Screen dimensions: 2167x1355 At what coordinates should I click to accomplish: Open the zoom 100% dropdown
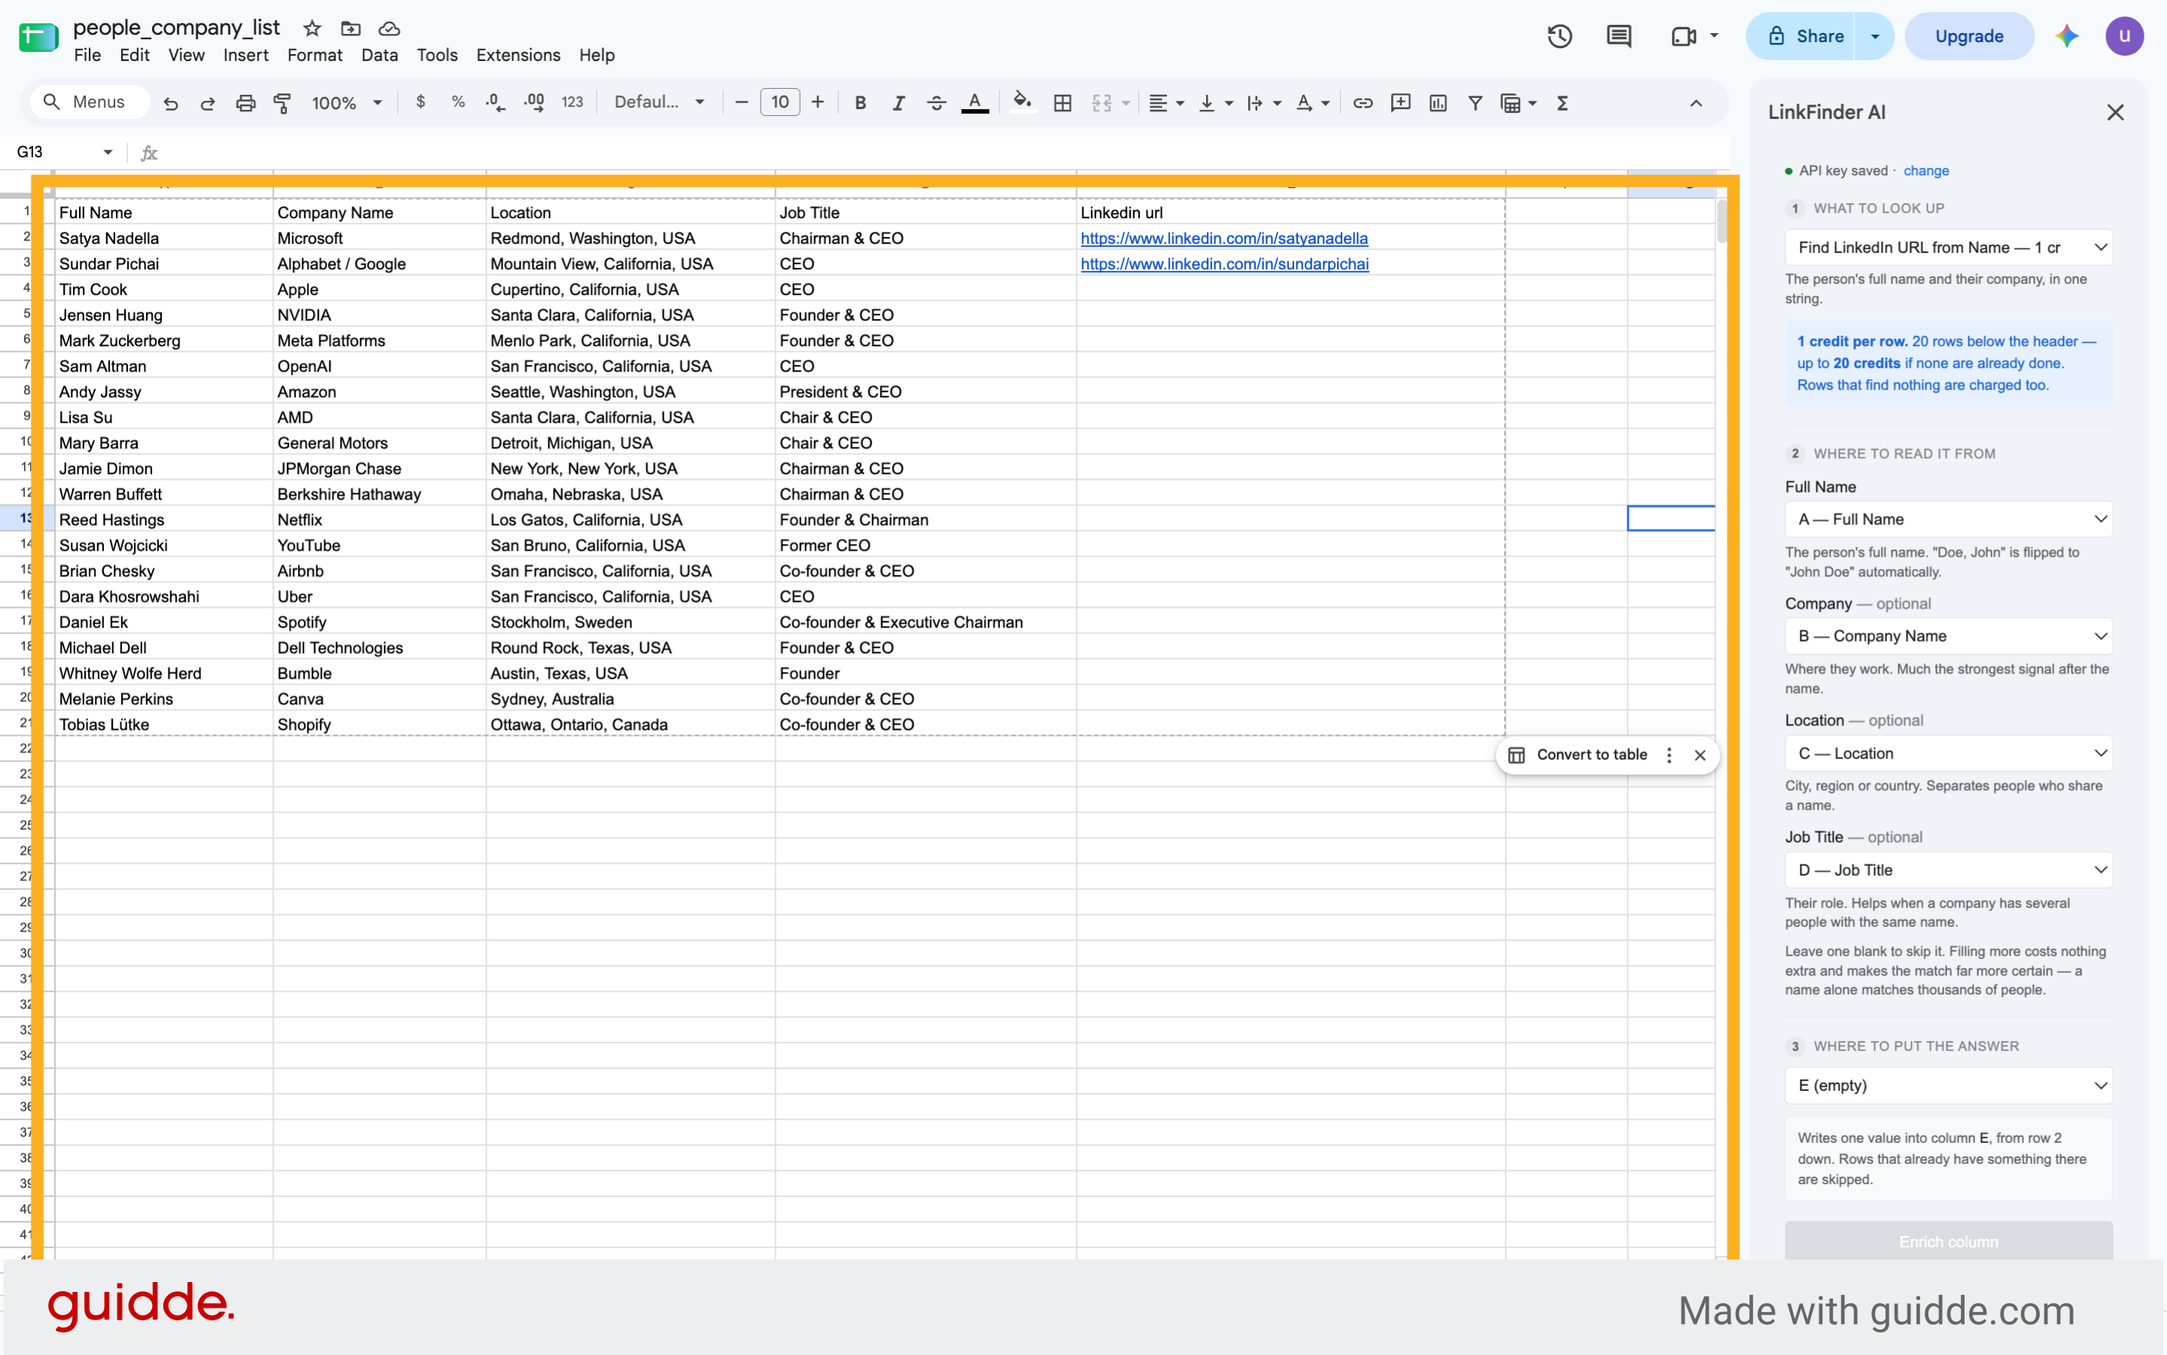347,103
